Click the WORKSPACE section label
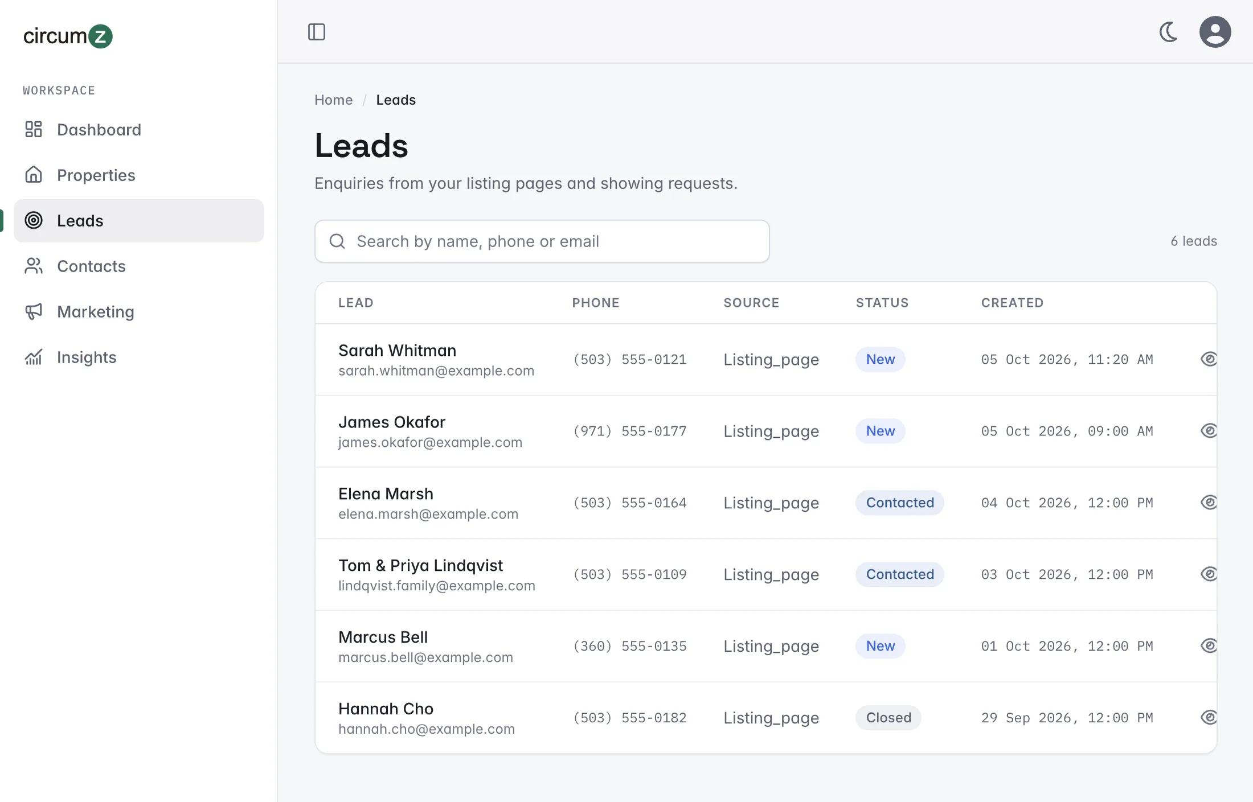The height and width of the screenshot is (802, 1253). click(x=59, y=91)
